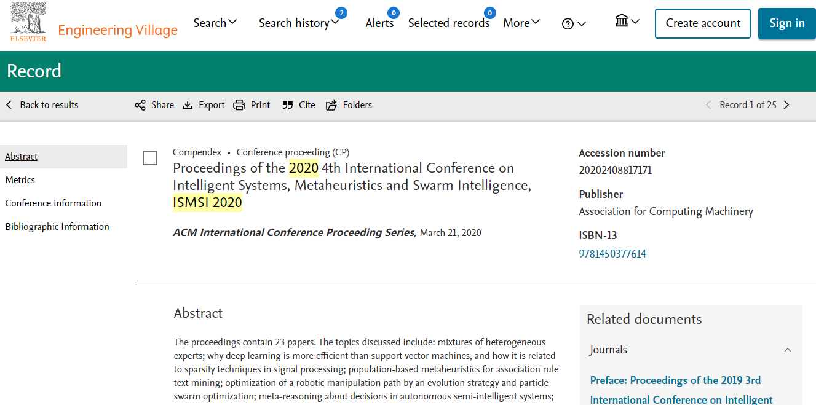816x405 pixels.
Task: Click the Elsevier tree logo
Action: tap(28, 22)
